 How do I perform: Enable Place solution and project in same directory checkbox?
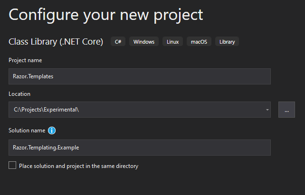click(12, 165)
